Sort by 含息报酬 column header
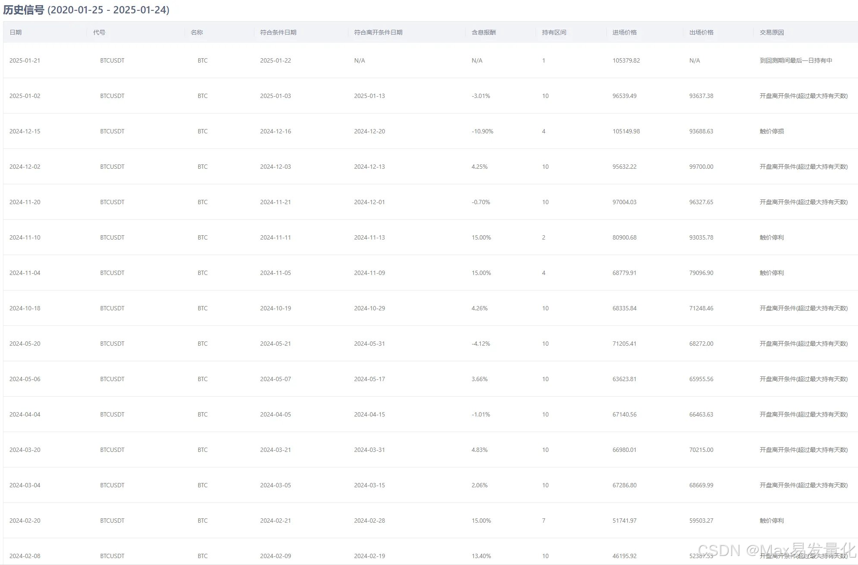858x565 pixels. tap(483, 32)
